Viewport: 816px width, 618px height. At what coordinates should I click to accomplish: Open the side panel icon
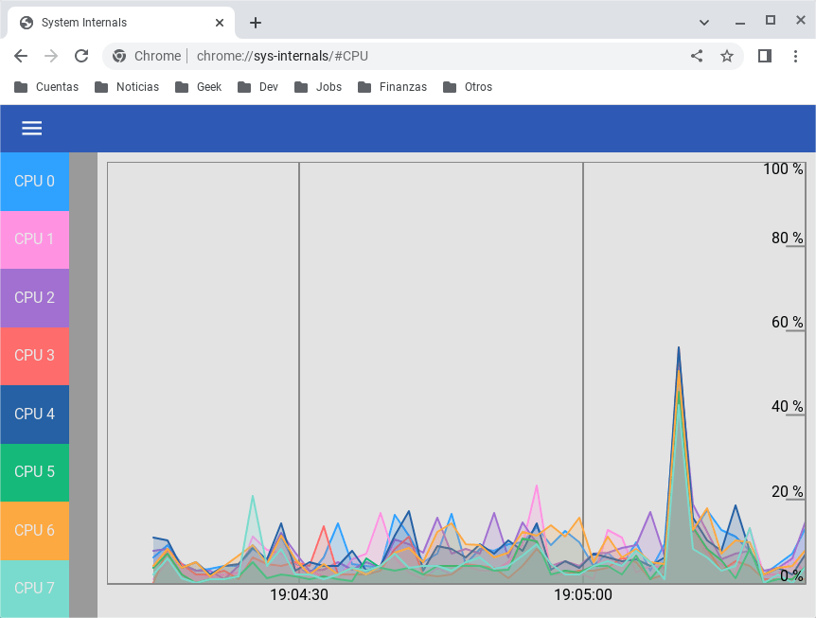[764, 56]
